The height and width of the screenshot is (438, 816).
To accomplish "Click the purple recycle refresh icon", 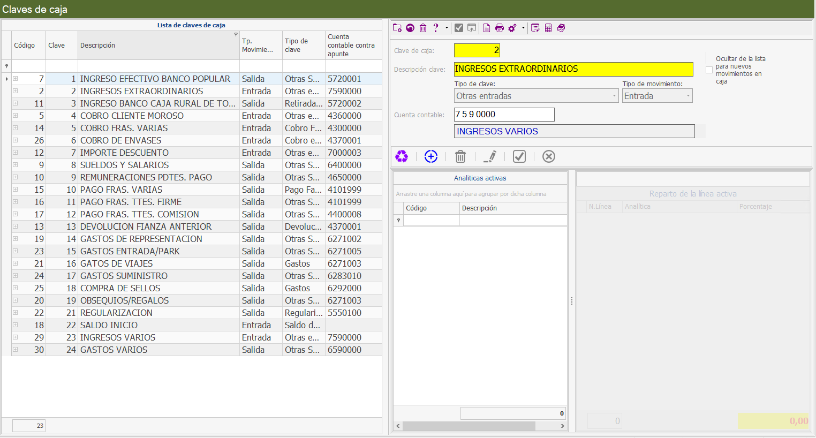I will (402, 156).
